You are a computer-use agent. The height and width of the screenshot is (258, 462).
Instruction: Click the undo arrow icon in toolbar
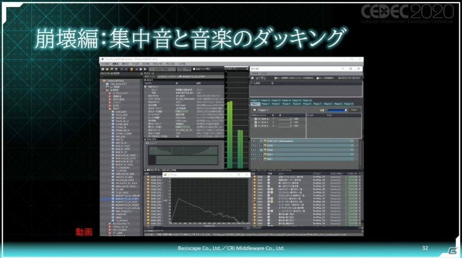click(121, 69)
